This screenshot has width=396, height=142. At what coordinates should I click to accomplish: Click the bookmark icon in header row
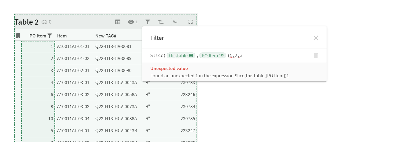18,36
